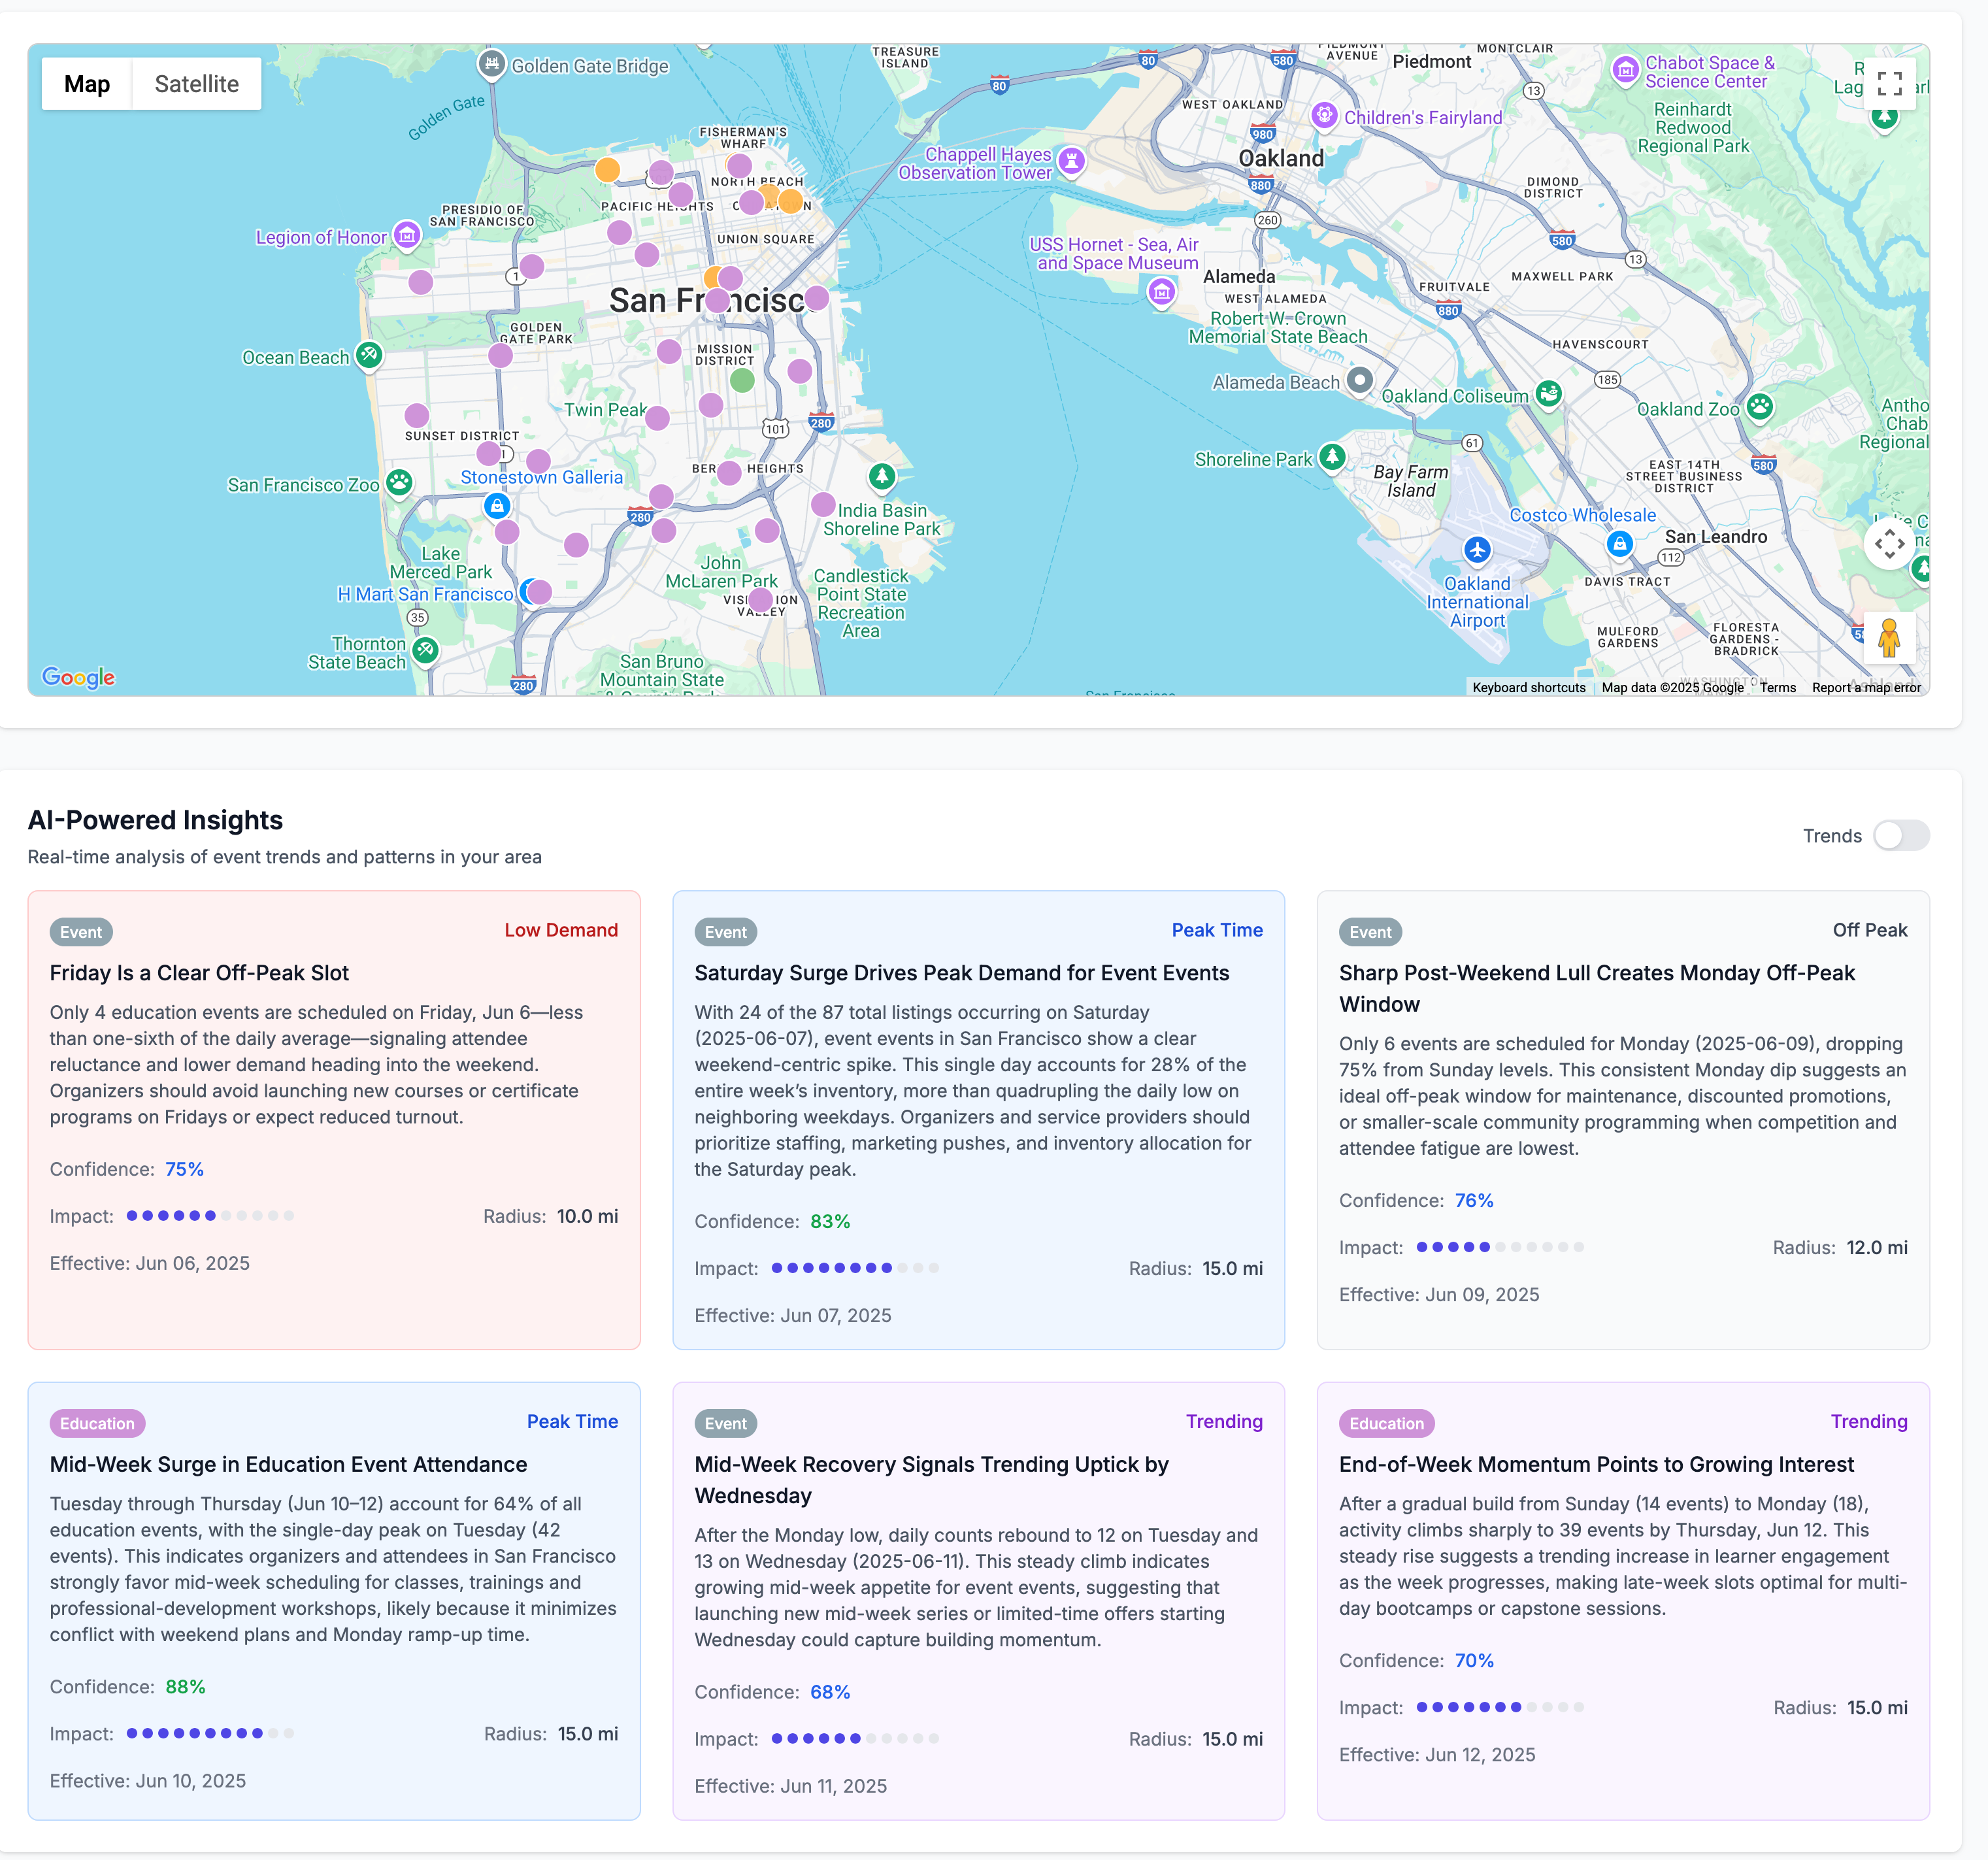Open the Costco Wholesale shopping pin

pos(1619,544)
